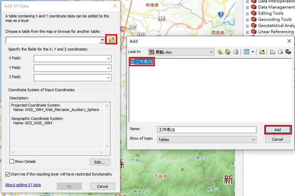Click the Add button
This screenshot has width=295, height=196.
tap(277, 130)
